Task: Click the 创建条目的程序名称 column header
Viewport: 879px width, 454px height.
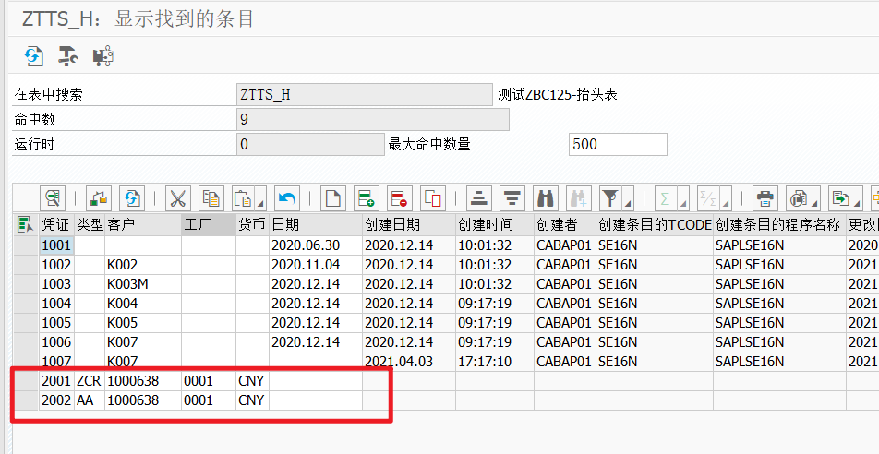Action: tap(780, 225)
